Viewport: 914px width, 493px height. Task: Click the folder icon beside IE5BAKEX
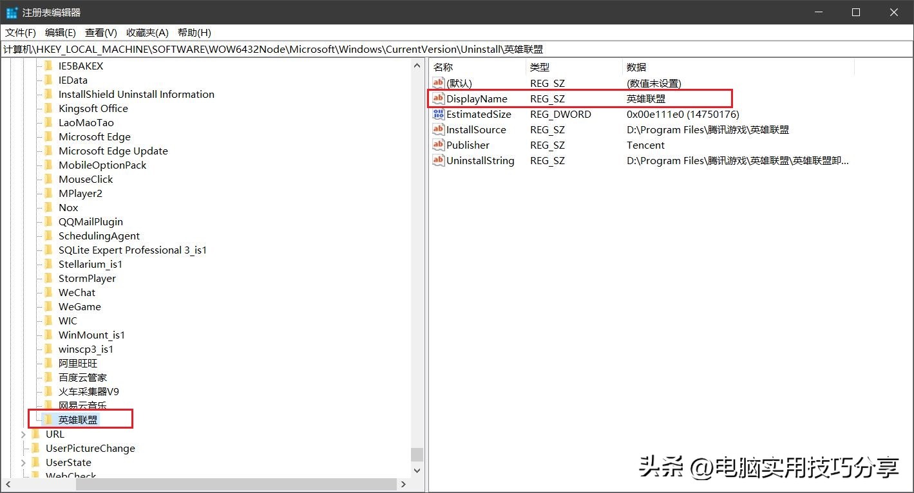48,66
